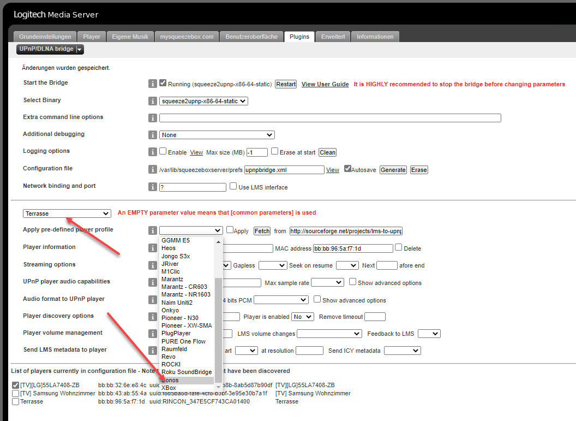Click info icon for Additional debugging
Viewport: 576px width, 421px height.
[x=152, y=135]
